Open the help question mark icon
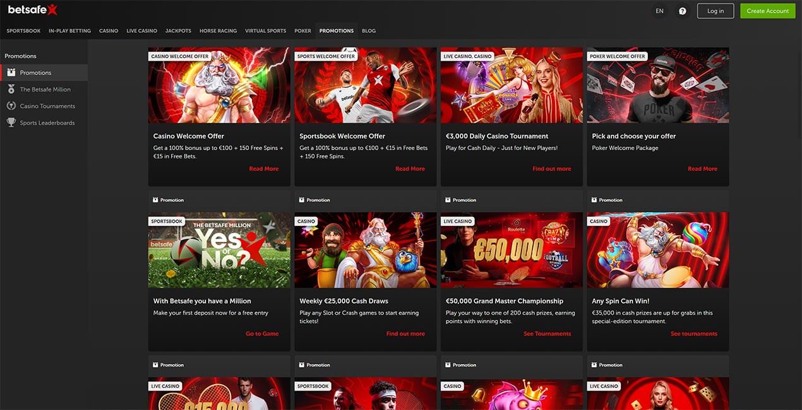 pos(682,11)
